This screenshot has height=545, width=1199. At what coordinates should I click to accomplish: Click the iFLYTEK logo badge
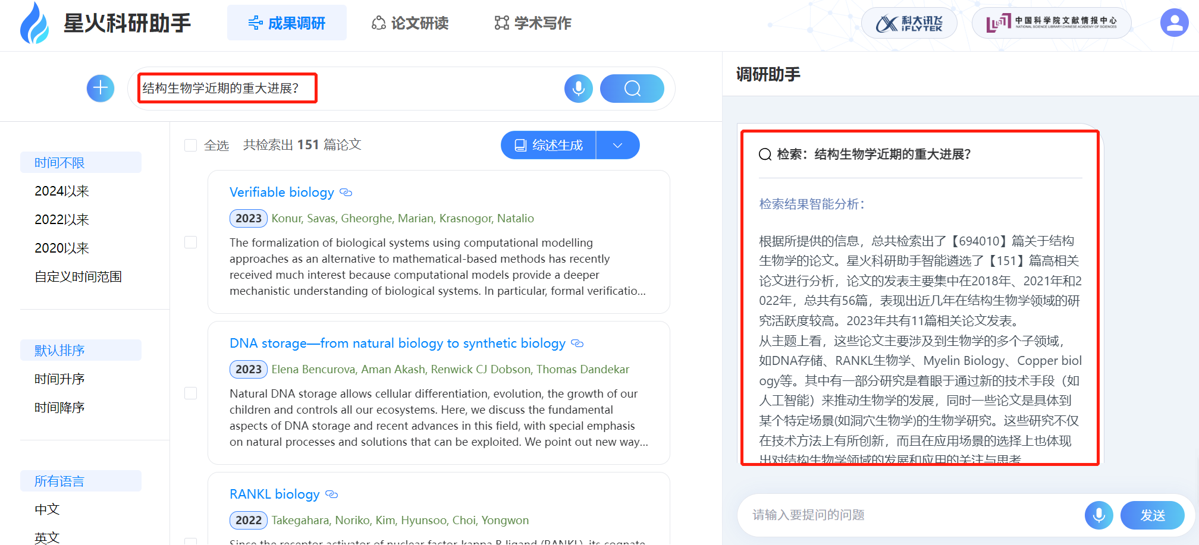point(909,23)
